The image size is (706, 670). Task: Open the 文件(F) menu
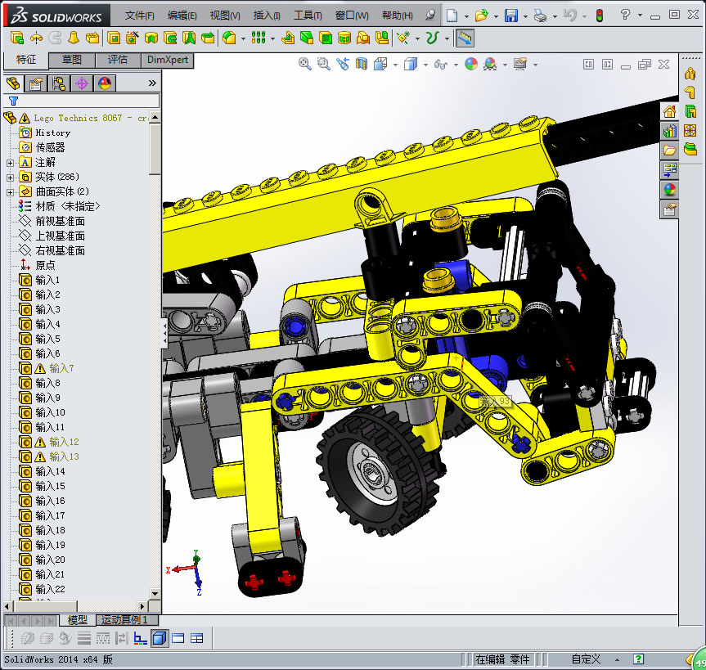140,16
